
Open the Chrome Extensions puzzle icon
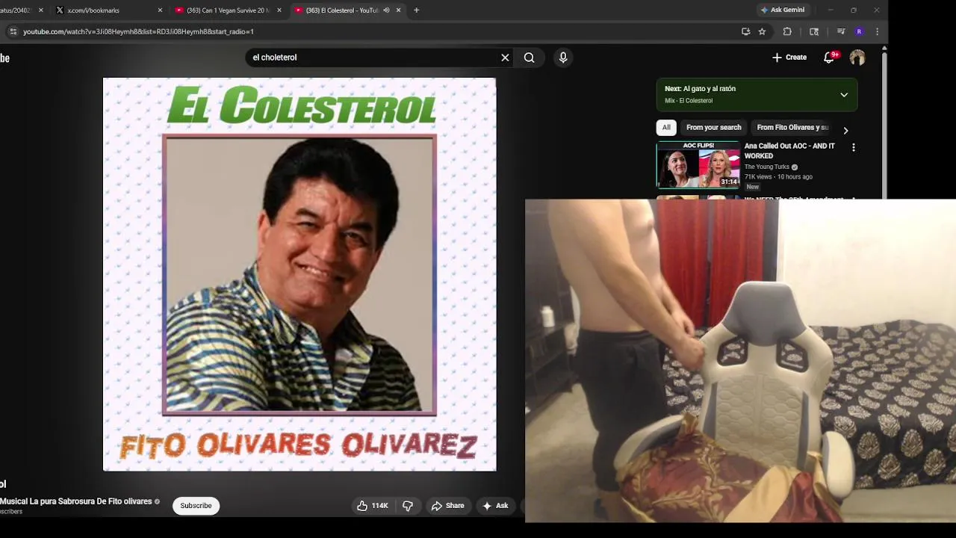(x=787, y=31)
